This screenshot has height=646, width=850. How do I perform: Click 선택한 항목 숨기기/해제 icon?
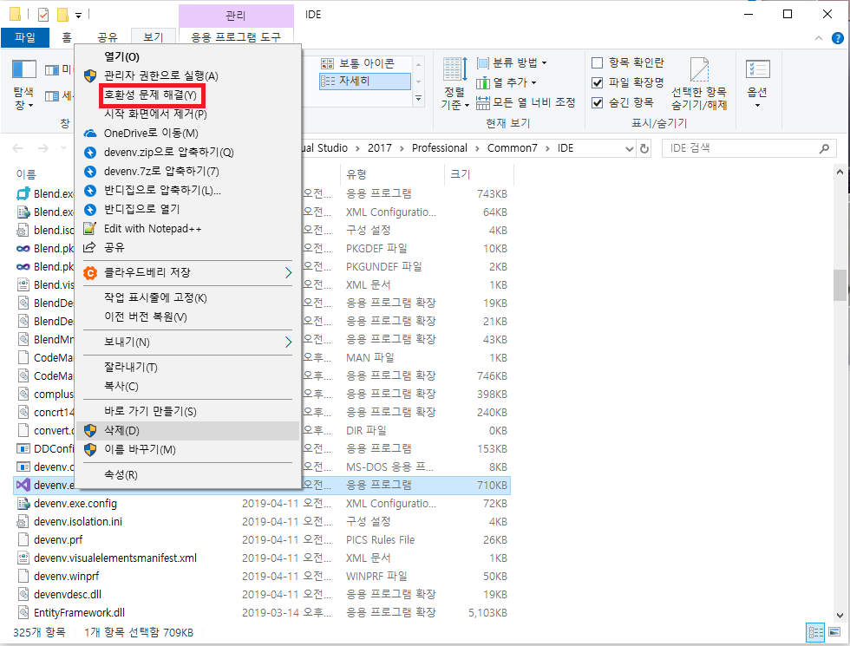click(699, 83)
